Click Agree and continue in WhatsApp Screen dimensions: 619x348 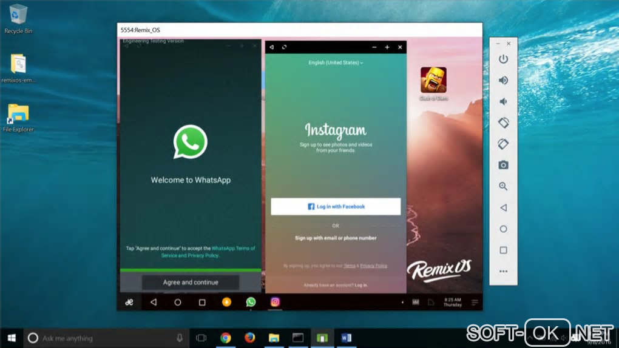point(191,283)
